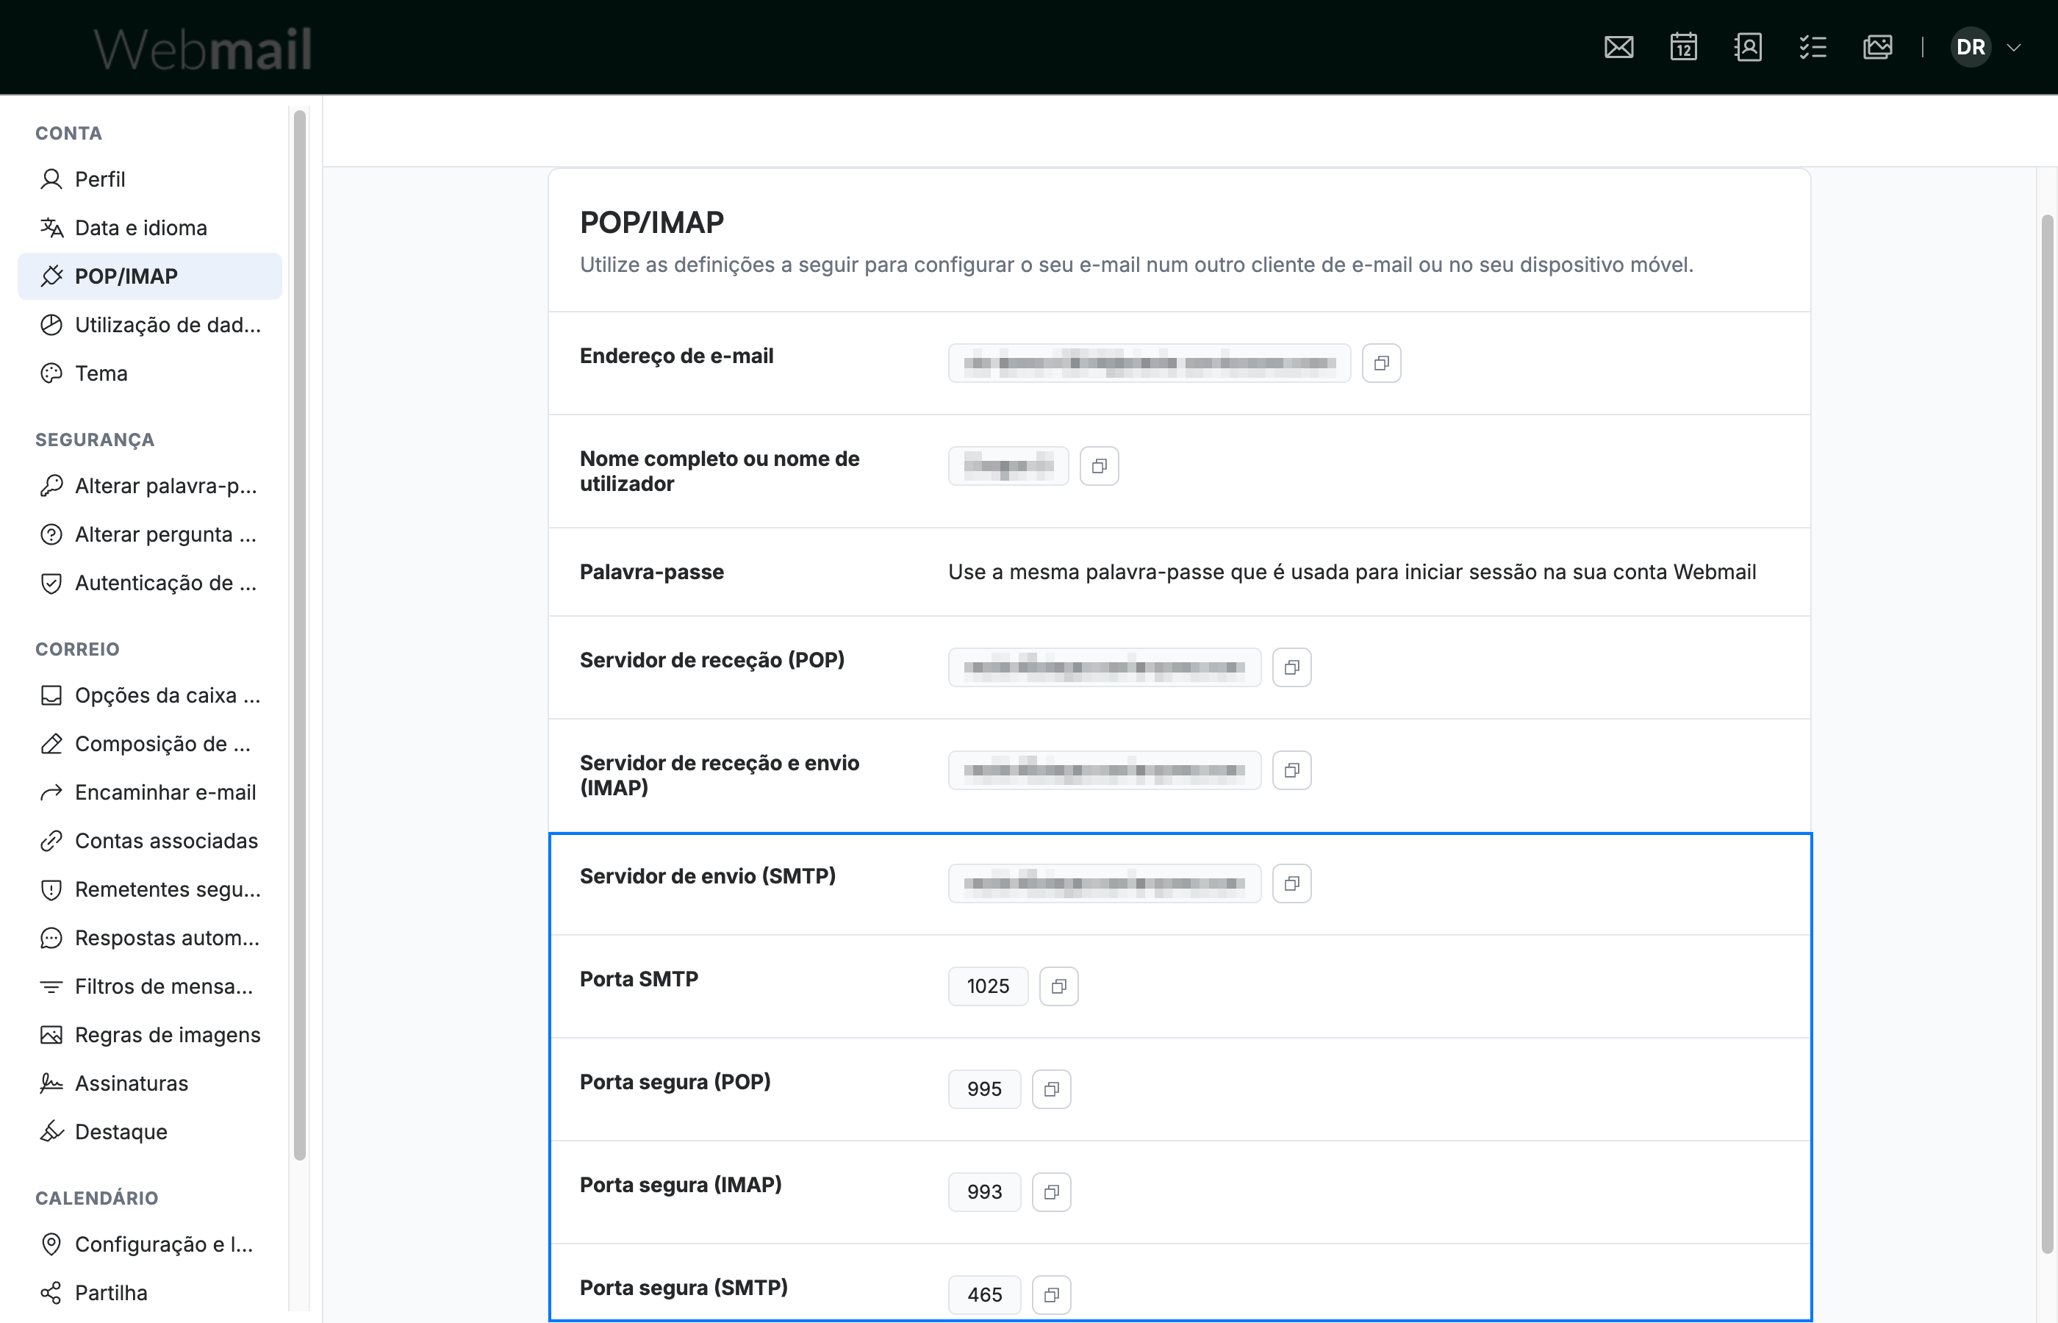Image resolution: width=2058 pixels, height=1323 pixels.
Task: Copy the SMTP sending server value
Action: (1292, 884)
